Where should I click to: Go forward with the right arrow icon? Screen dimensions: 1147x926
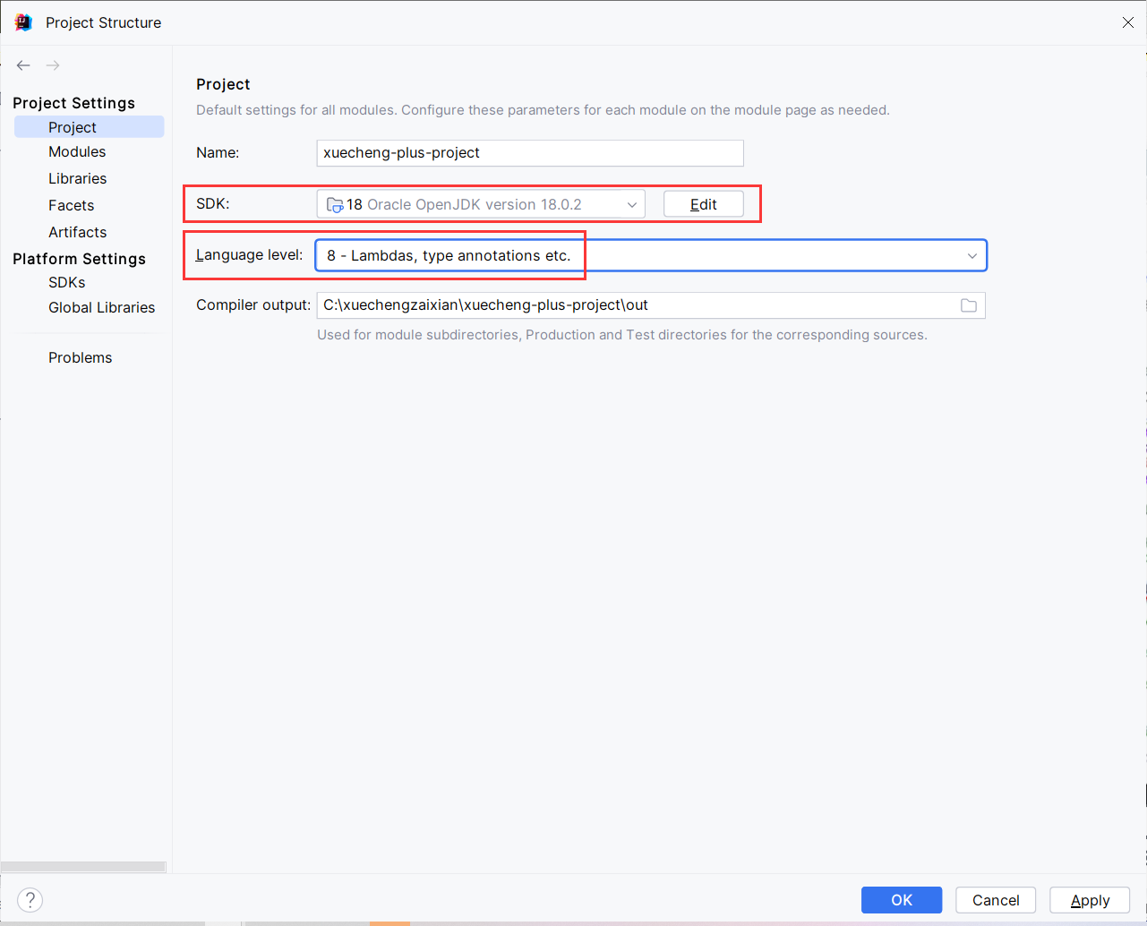coord(53,65)
